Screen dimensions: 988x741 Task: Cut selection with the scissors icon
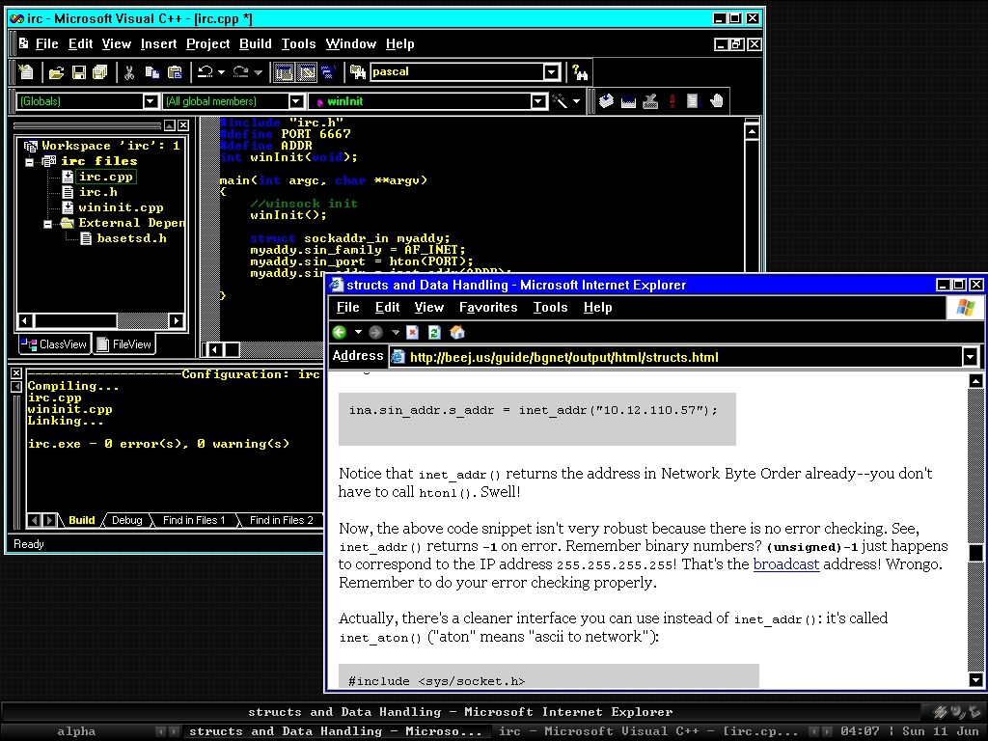tap(129, 72)
